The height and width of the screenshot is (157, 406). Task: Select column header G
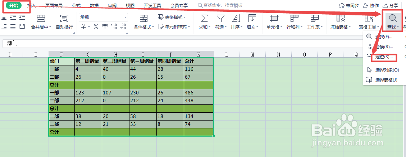[88, 54]
